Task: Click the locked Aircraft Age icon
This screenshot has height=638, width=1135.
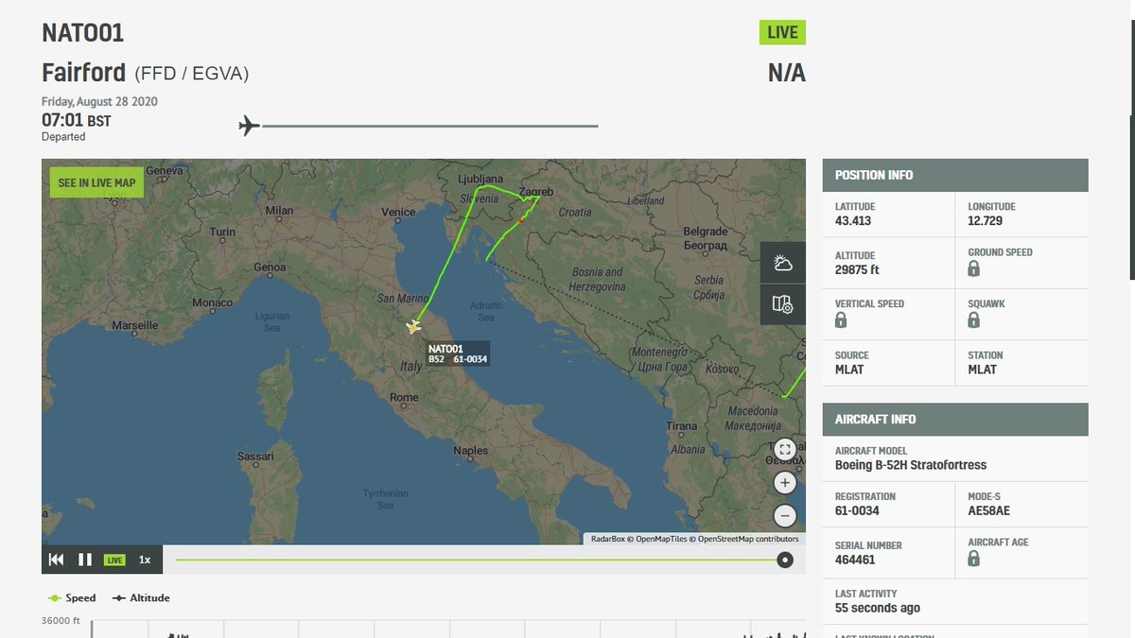Action: [974, 559]
